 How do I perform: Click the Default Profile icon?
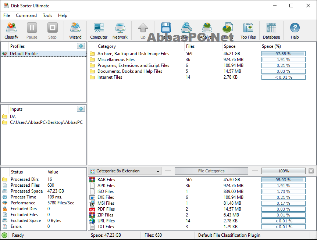click(5, 54)
